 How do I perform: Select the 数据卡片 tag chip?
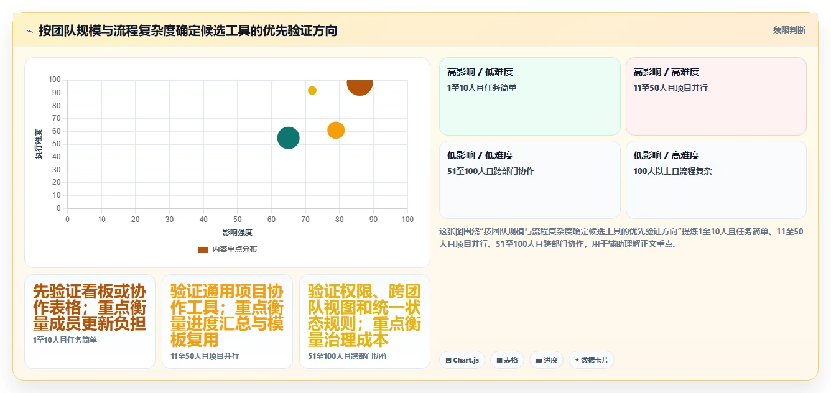[592, 360]
